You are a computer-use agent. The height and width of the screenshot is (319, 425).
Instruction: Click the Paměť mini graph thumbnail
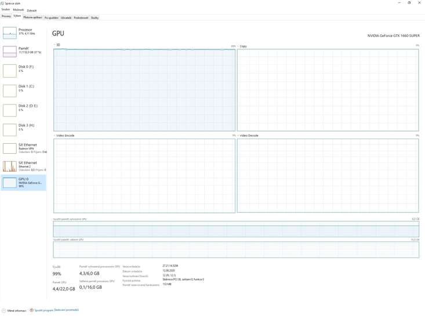pyautogui.click(x=10, y=52)
